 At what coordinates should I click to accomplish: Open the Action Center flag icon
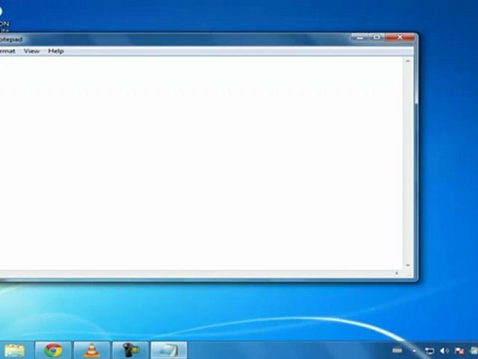point(459,351)
